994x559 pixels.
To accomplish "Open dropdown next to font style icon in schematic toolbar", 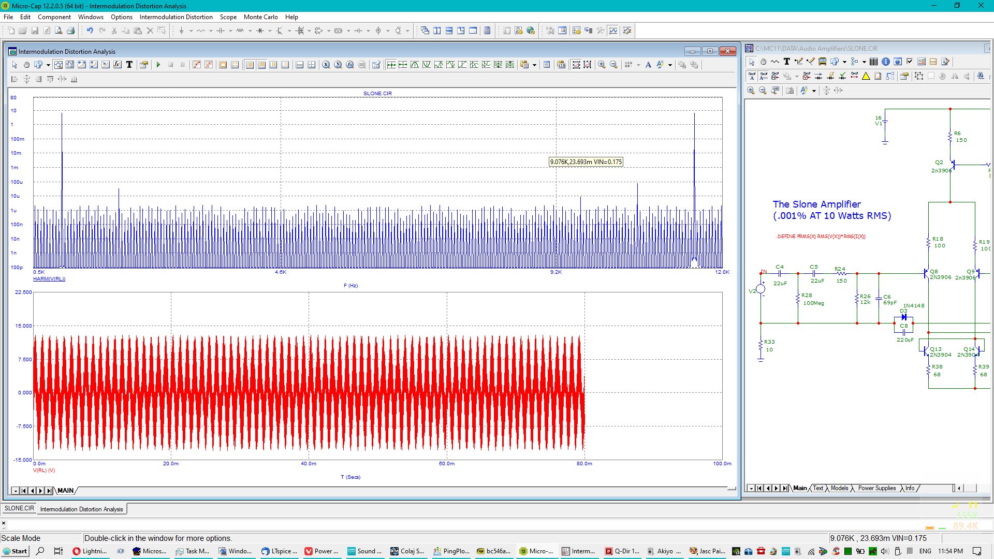I will click(x=814, y=91).
